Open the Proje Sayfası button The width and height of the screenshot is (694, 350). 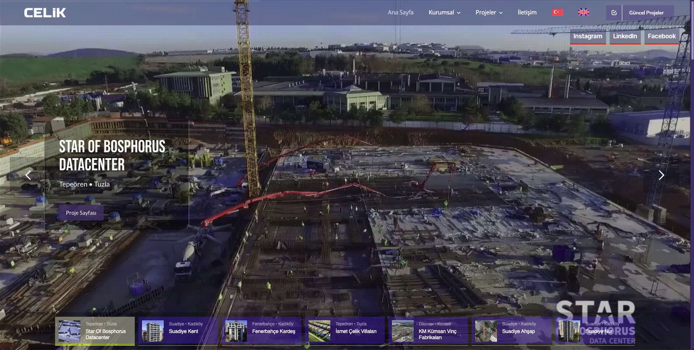tap(81, 213)
